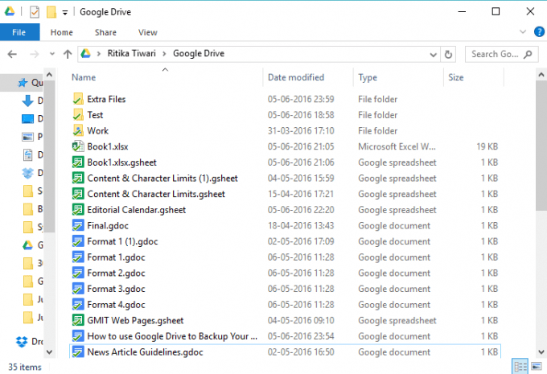547x374 pixels.
Task: Sort by the Size column header
Action: tap(456, 77)
